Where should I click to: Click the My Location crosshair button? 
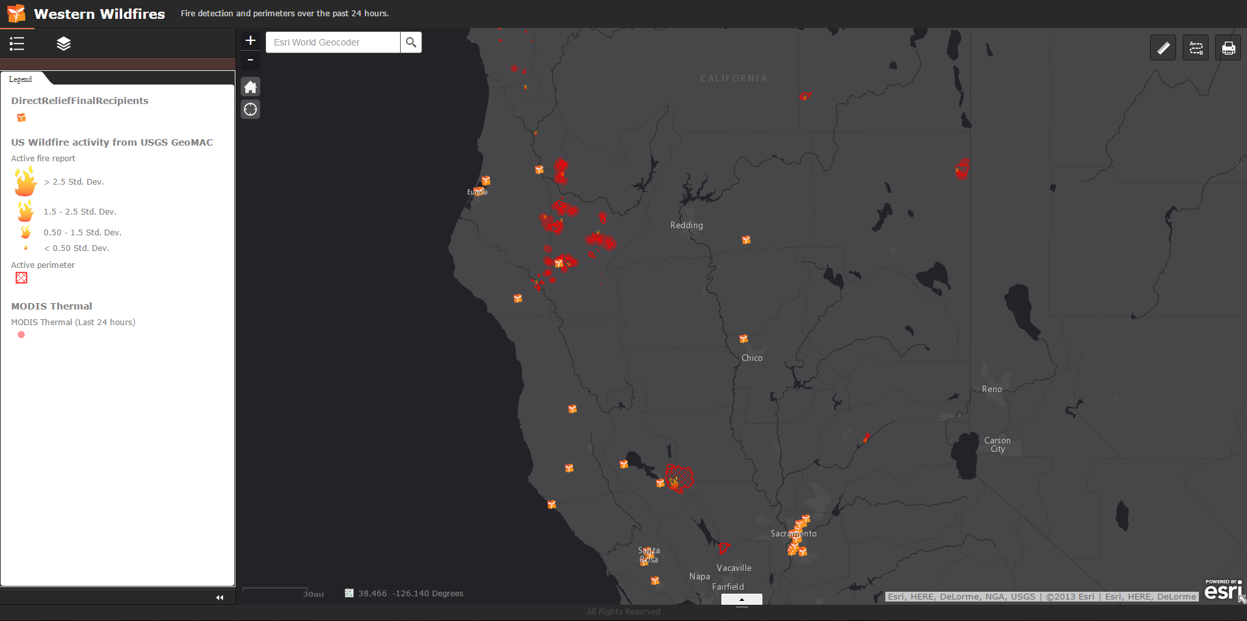pos(250,109)
